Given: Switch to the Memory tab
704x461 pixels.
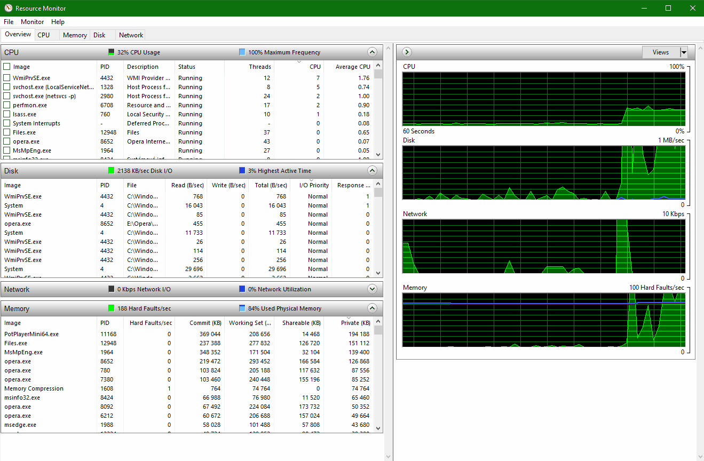Looking at the screenshot, I should click(75, 35).
